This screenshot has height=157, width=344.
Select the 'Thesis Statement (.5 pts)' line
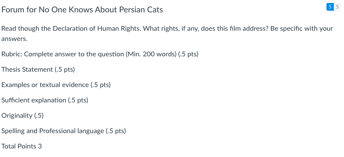38,69
